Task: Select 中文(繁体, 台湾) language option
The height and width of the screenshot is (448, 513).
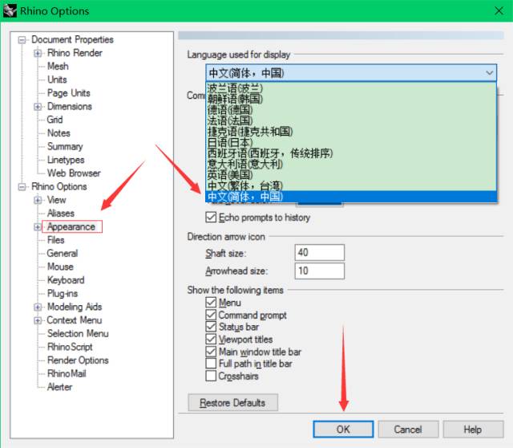Action: tap(244, 185)
